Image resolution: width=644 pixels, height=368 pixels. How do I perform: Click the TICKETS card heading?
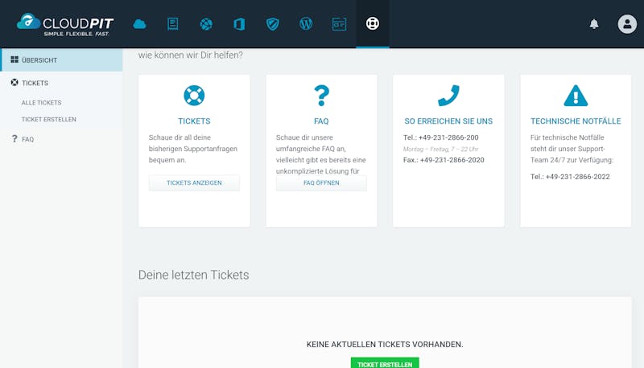(x=194, y=121)
